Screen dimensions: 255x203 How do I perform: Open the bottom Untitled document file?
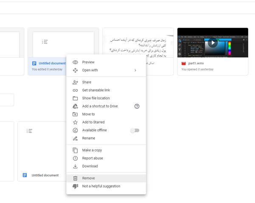(45, 175)
